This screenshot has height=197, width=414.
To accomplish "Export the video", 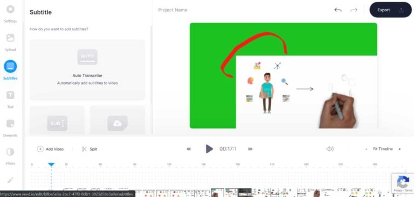I will [390, 10].
